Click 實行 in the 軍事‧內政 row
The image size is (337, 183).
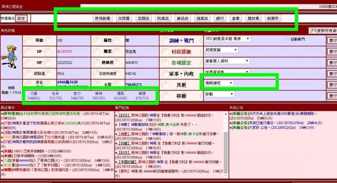[x=332, y=74]
